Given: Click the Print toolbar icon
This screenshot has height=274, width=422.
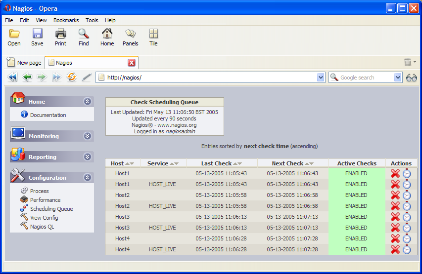Looking at the screenshot, I should (x=60, y=34).
